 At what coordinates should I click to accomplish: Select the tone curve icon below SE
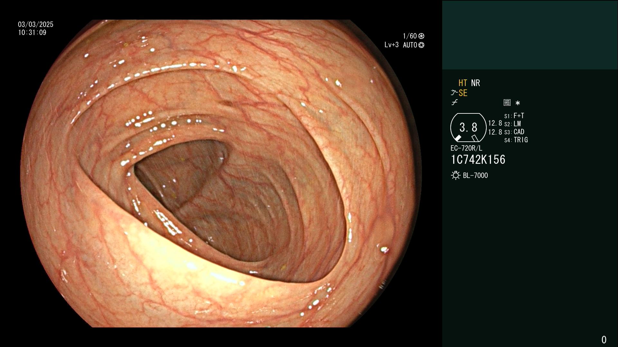454,102
